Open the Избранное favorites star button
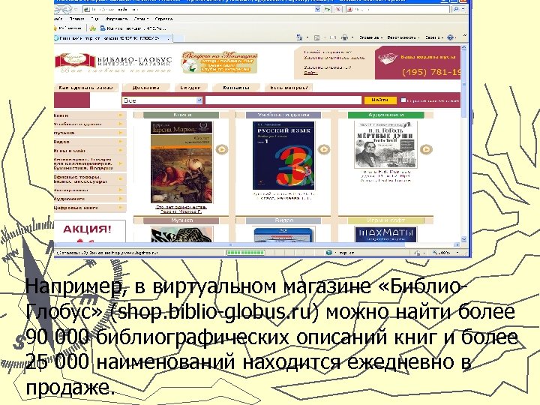Viewport: 540px width, 405px height. [68, 28]
